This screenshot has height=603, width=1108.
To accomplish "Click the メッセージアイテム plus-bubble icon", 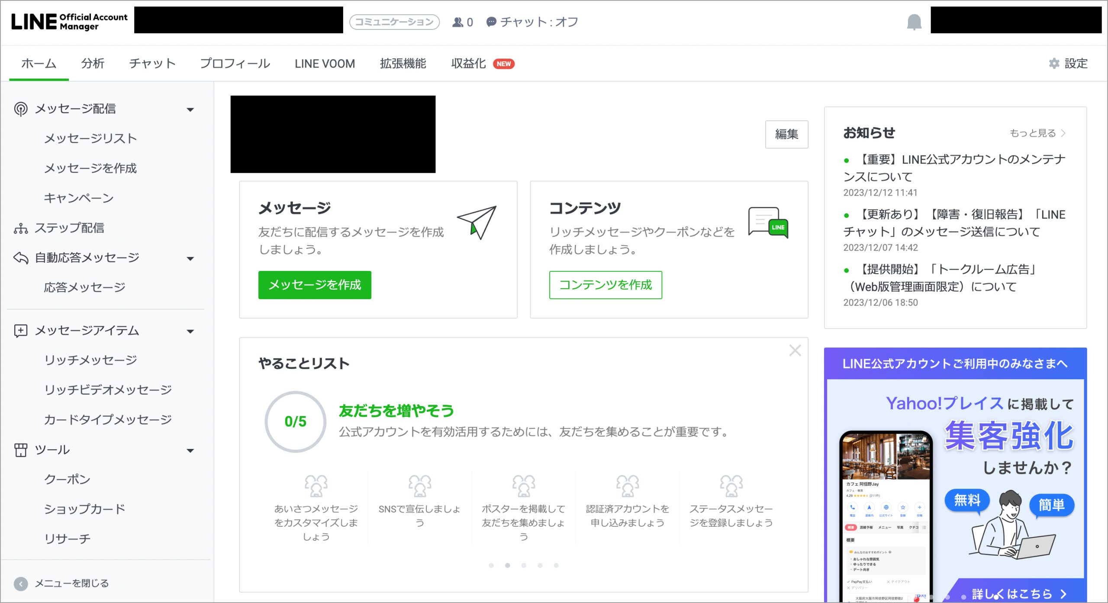I will point(21,331).
